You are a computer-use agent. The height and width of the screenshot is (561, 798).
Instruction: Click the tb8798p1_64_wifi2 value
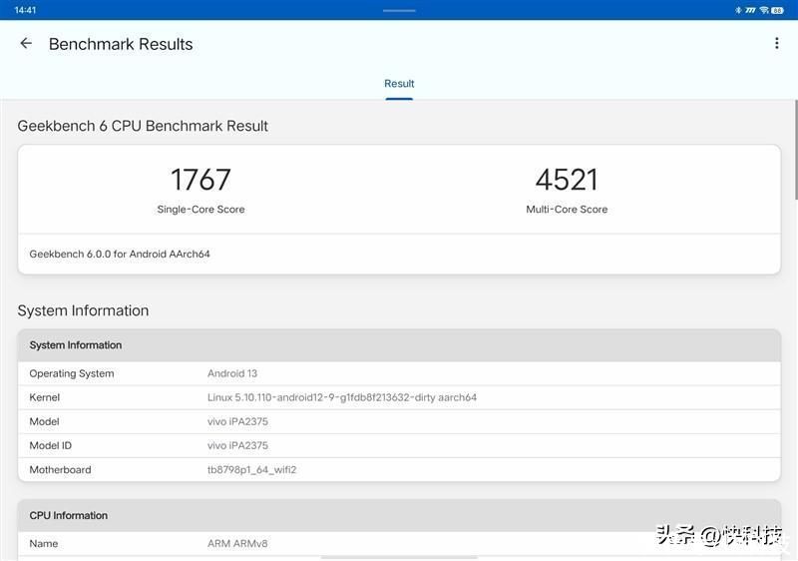tap(252, 470)
